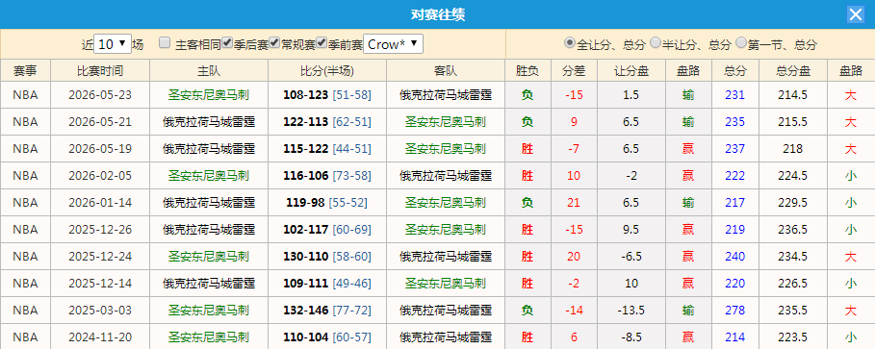Click the total score 231
This screenshot has width=875, height=349.
click(734, 95)
